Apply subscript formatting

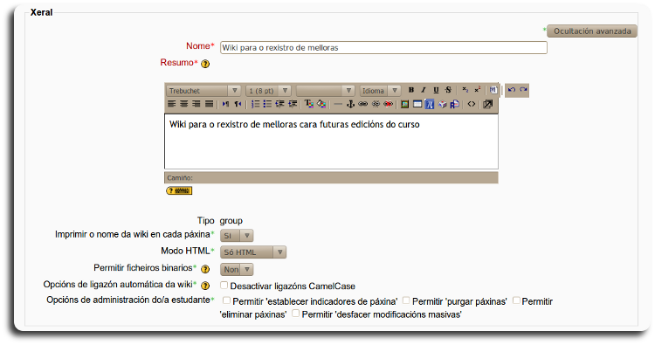(x=465, y=90)
